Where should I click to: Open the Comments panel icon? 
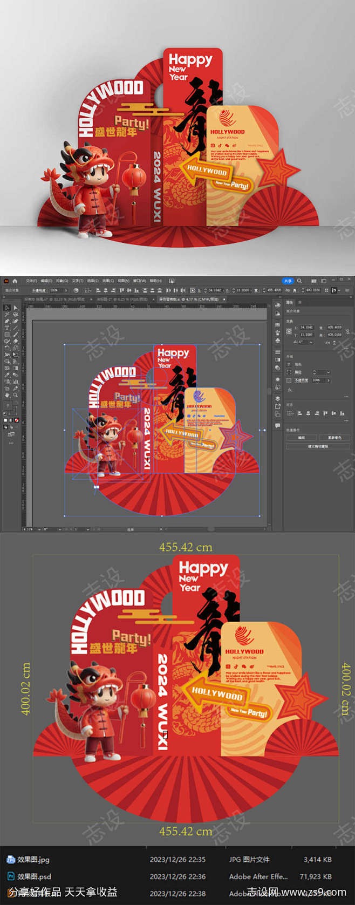click(277, 425)
